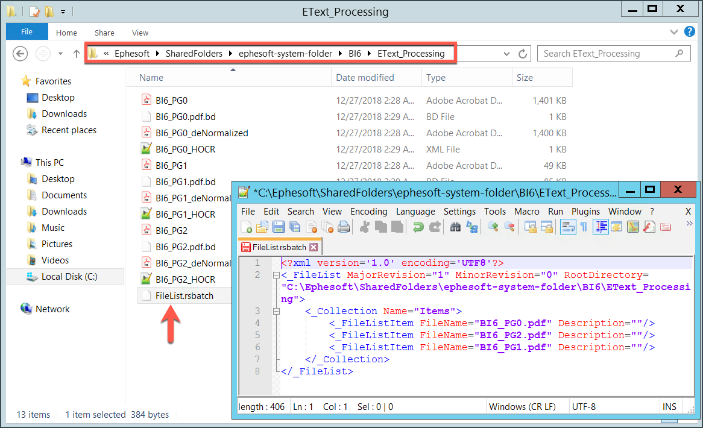Open the address bar history dropdown
This screenshot has width=703, height=428.
pyautogui.click(x=506, y=54)
